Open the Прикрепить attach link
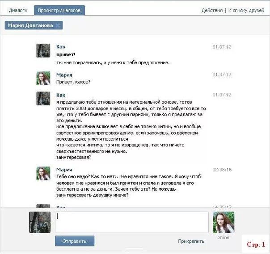 coord(191,241)
